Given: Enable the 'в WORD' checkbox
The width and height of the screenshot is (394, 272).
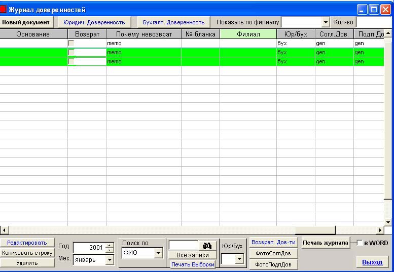Looking at the screenshot, I should [360, 243].
